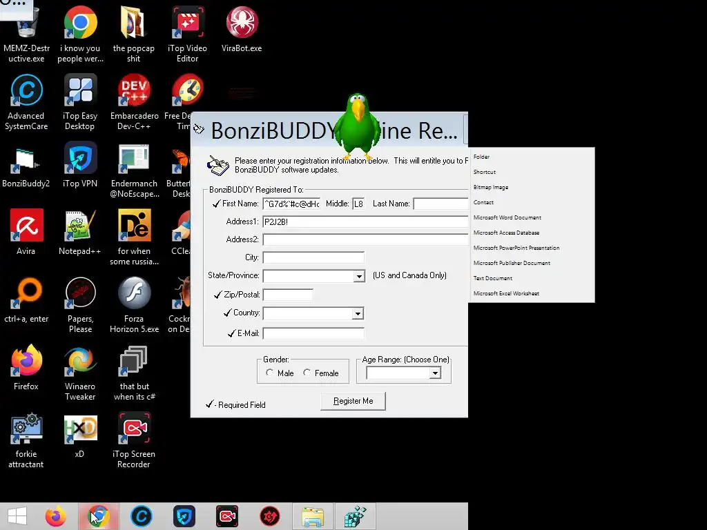707x530 pixels.
Task: Launch Embarcadero Dev-C++ icon
Action: click(134, 102)
